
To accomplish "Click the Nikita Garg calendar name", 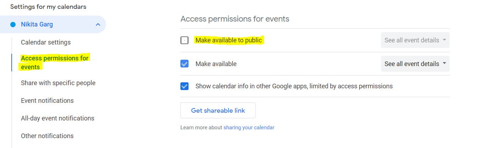I will coord(37,25).
